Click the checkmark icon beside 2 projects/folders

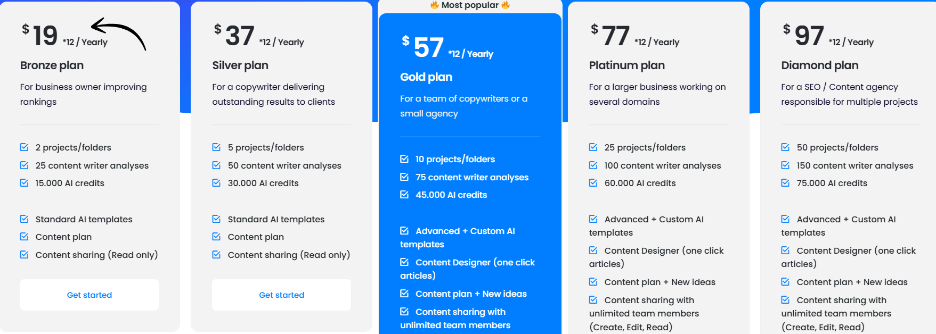click(x=25, y=147)
